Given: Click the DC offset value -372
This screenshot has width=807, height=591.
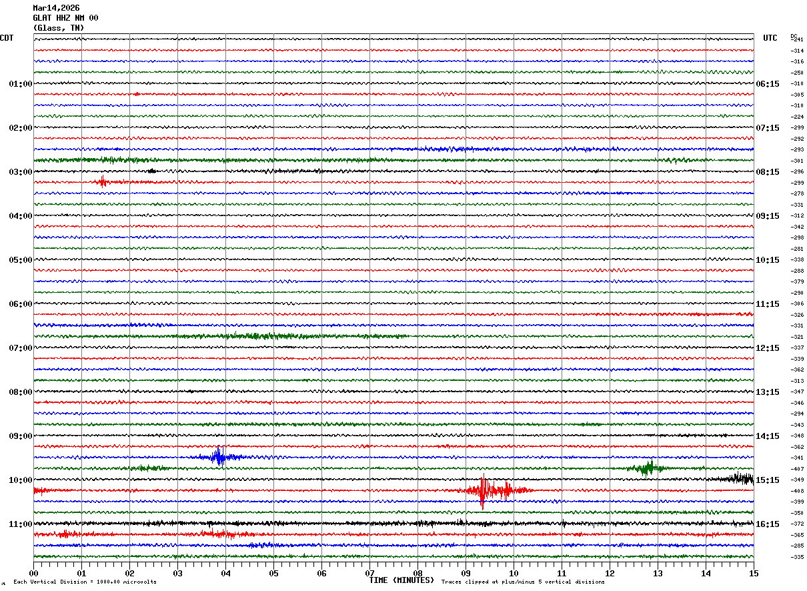Looking at the screenshot, I should click(797, 524).
